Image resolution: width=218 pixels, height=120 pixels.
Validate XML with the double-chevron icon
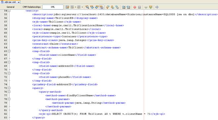pyautogui.click(x=151, y=7)
